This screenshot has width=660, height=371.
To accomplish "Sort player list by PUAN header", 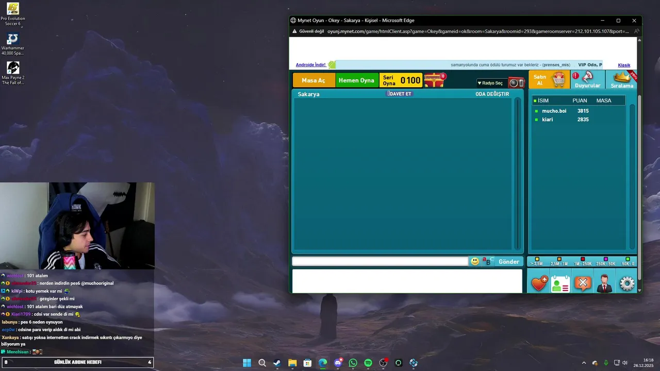I will pos(580,100).
